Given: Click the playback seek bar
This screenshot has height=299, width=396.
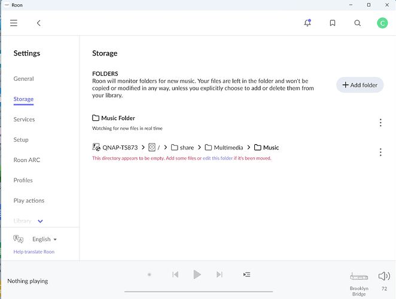Looking at the screenshot, I should 199,291.
